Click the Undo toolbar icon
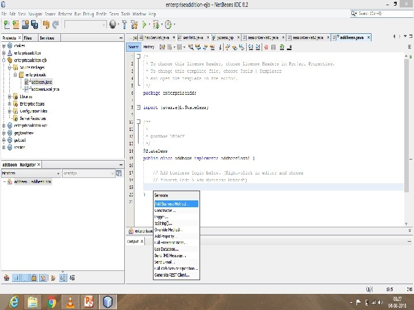 [46, 25]
